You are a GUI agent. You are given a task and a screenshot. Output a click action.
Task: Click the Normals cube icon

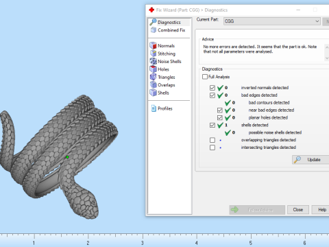(153, 45)
